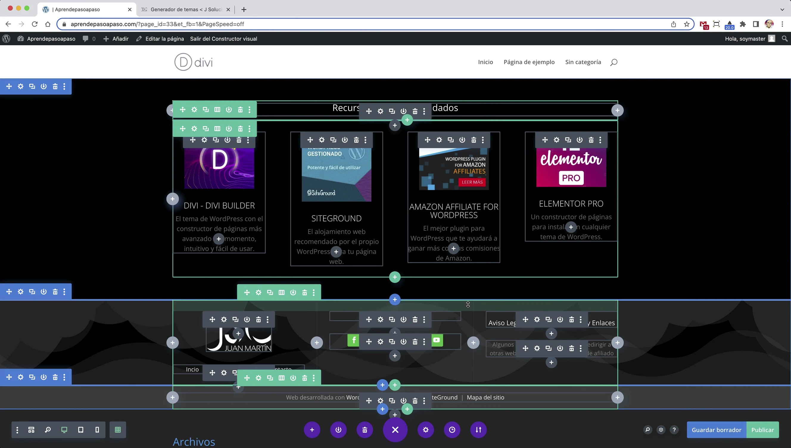Open settings of Recursos heading text module
Viewport: 791px width, 448px height.
[x=380, y=111]
